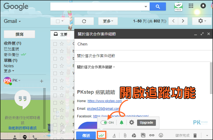Click the PK avatar in Hangouts
213x140 pixels.
7,81
